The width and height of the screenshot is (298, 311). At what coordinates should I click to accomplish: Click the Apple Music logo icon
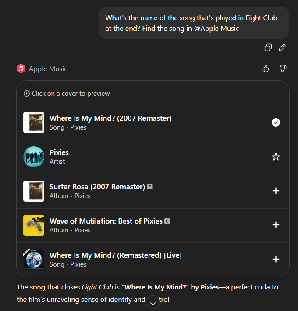tap(21, 69)
